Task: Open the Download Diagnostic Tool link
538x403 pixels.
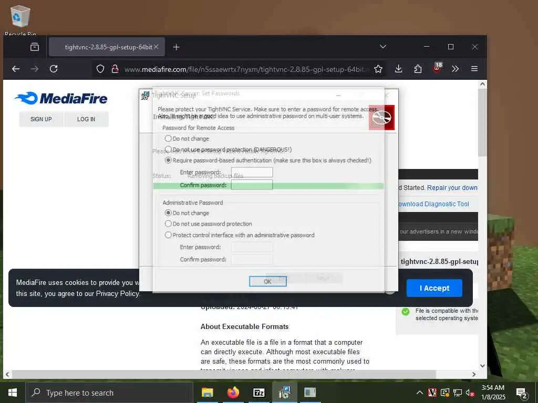Action: pyautogui.click(x=433, y=204)
